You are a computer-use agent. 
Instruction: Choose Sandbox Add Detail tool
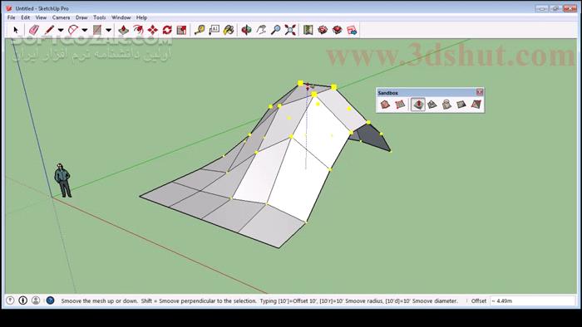click(x=461, y=105)
